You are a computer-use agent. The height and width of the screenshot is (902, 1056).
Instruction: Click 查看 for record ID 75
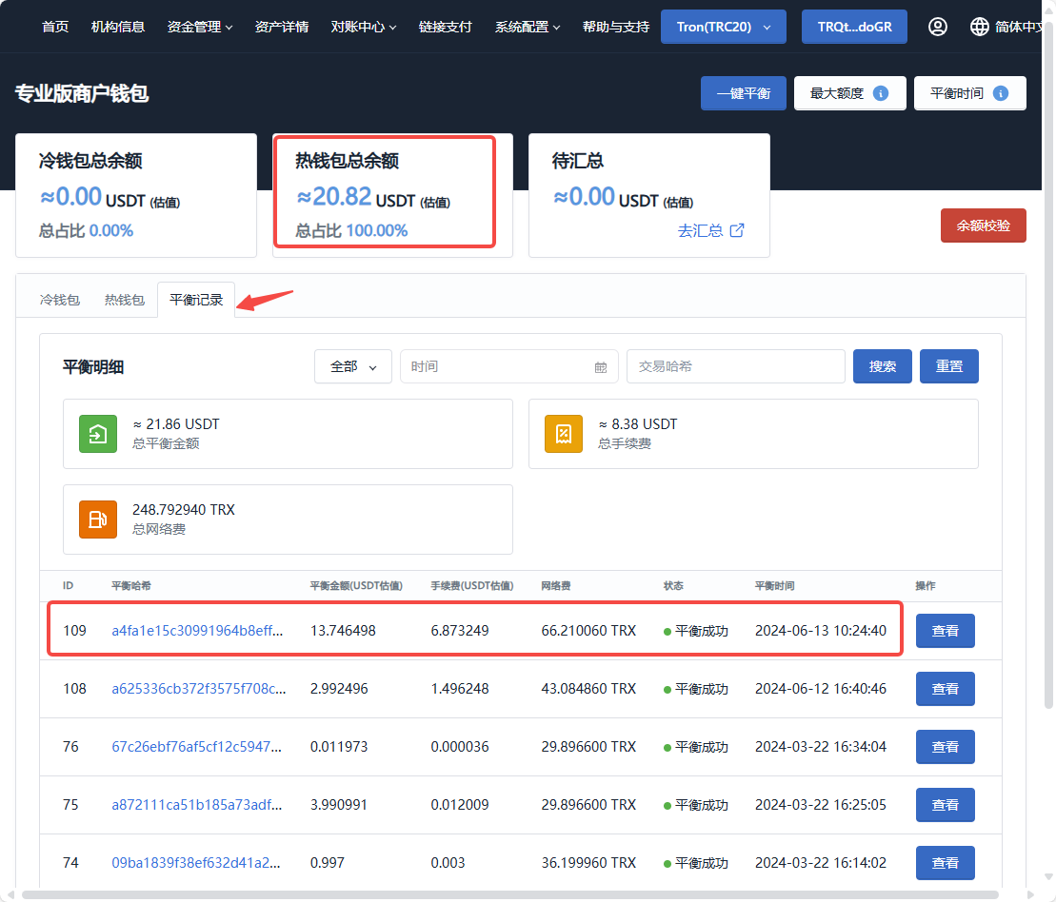[x=945, y=804]
